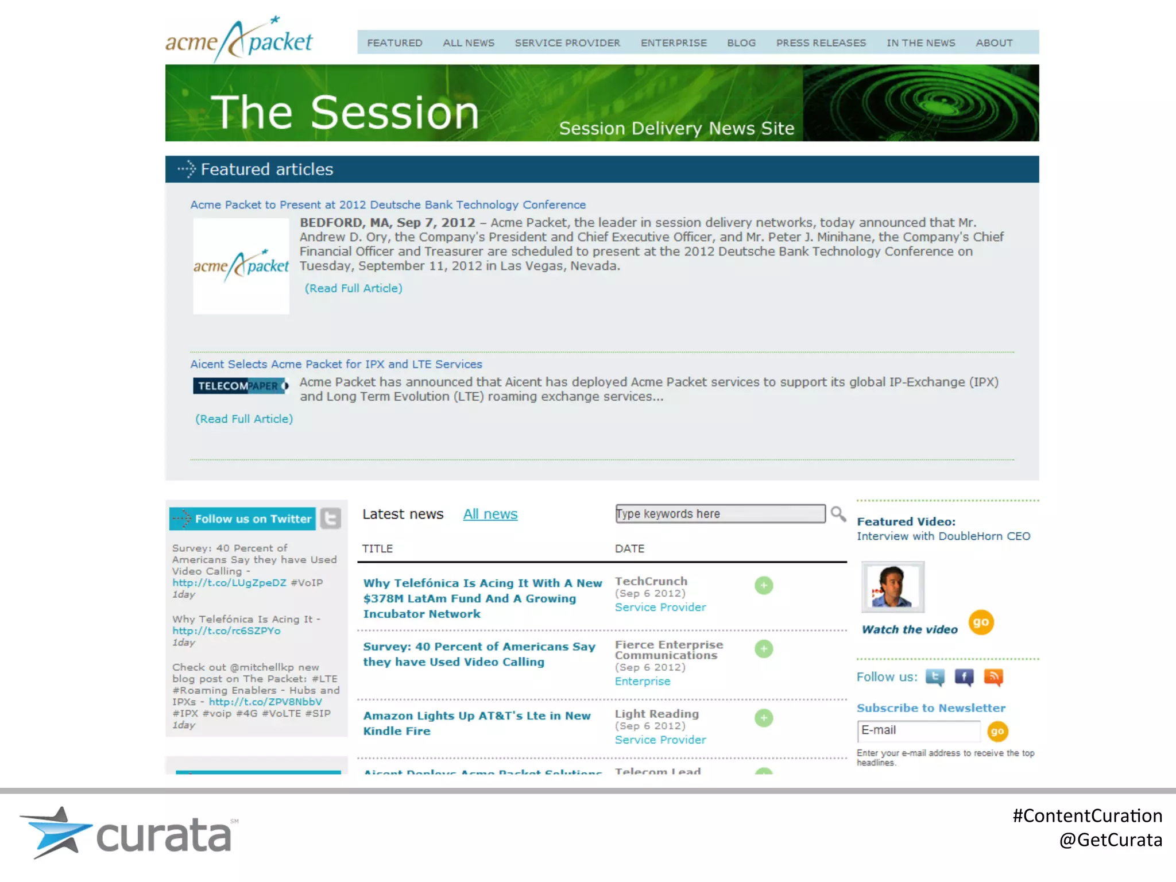Click Enterprise tag under Fierce Enterprise Communications

tap(643, 681)
